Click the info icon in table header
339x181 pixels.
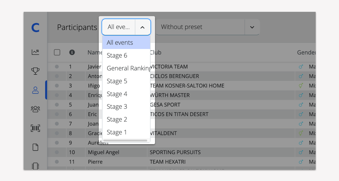72,52
